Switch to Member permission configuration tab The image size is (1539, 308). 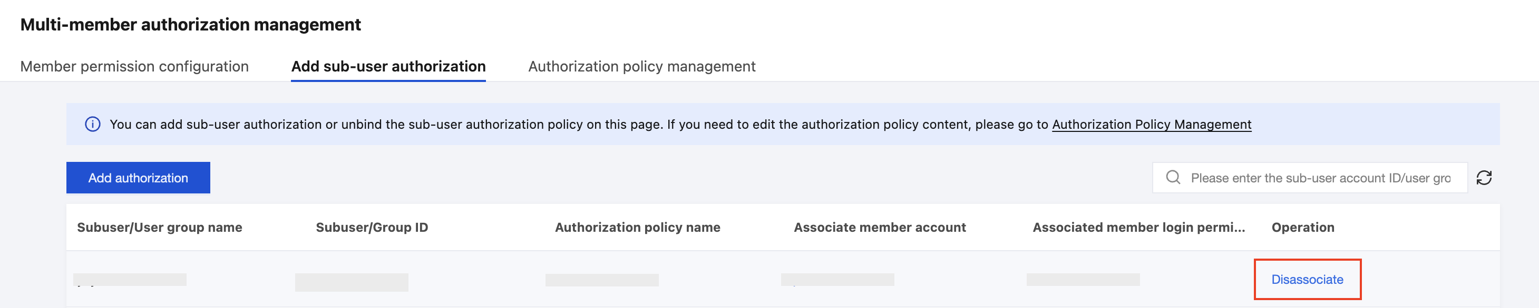[134, 66]
